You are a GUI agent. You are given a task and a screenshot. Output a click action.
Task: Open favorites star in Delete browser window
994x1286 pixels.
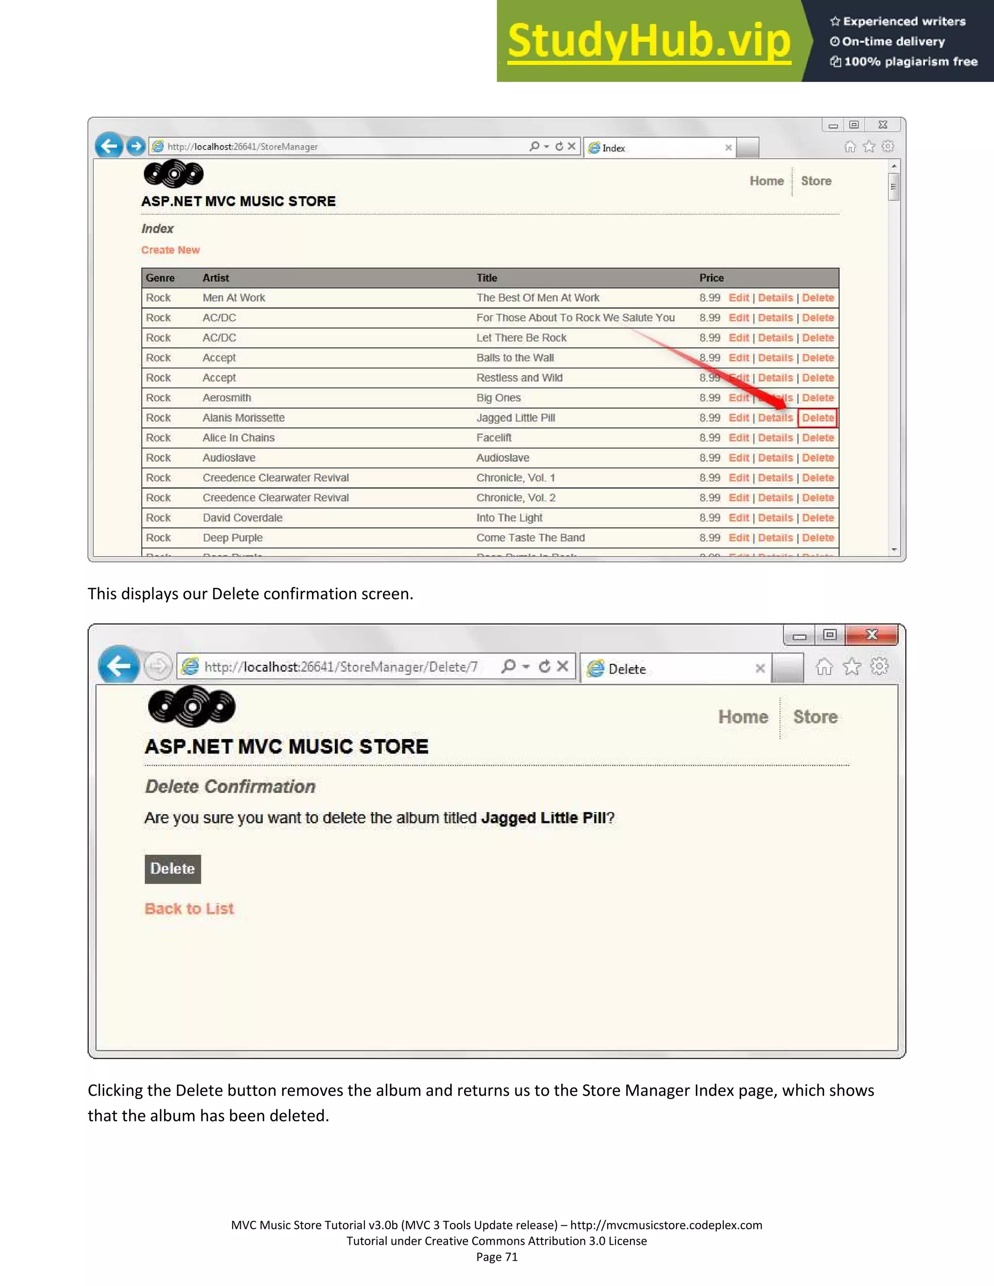pyautogui.click(x=851, y=667)
